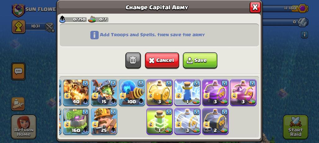
Task: Cancel the army changes
Action: tap(162, 60)
